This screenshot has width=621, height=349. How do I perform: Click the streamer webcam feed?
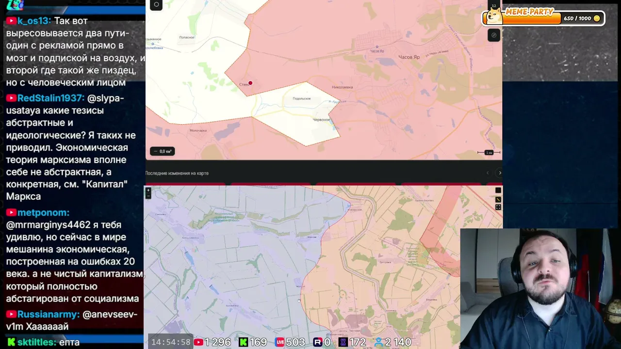(540, 288)
